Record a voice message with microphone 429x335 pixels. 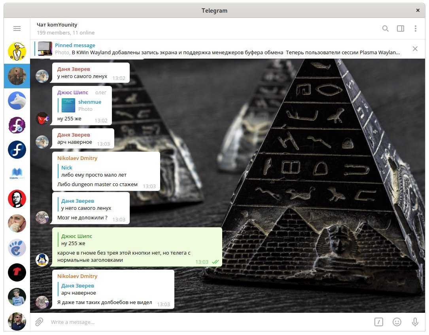click(x=415, y=322)
